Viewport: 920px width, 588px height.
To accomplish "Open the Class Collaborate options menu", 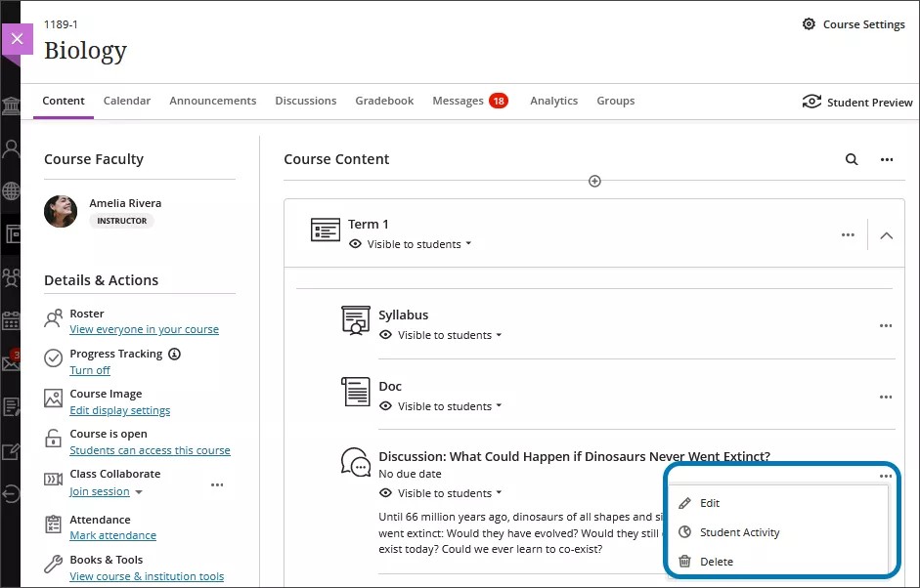I will point(217,483).
